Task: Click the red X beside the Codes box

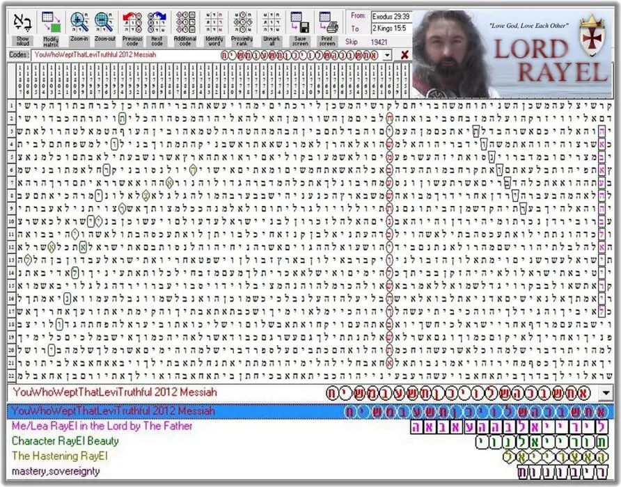Action: 404,55
